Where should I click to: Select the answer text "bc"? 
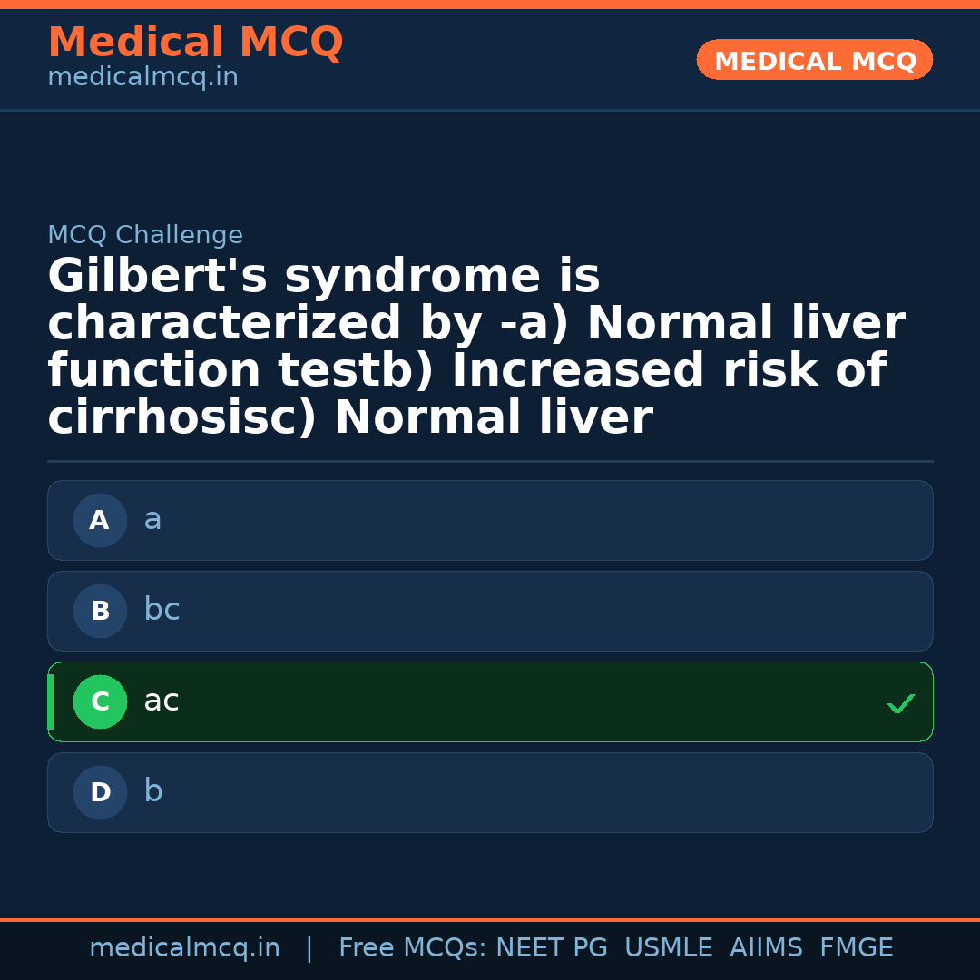pyautogui.click(x=162, y=610)
